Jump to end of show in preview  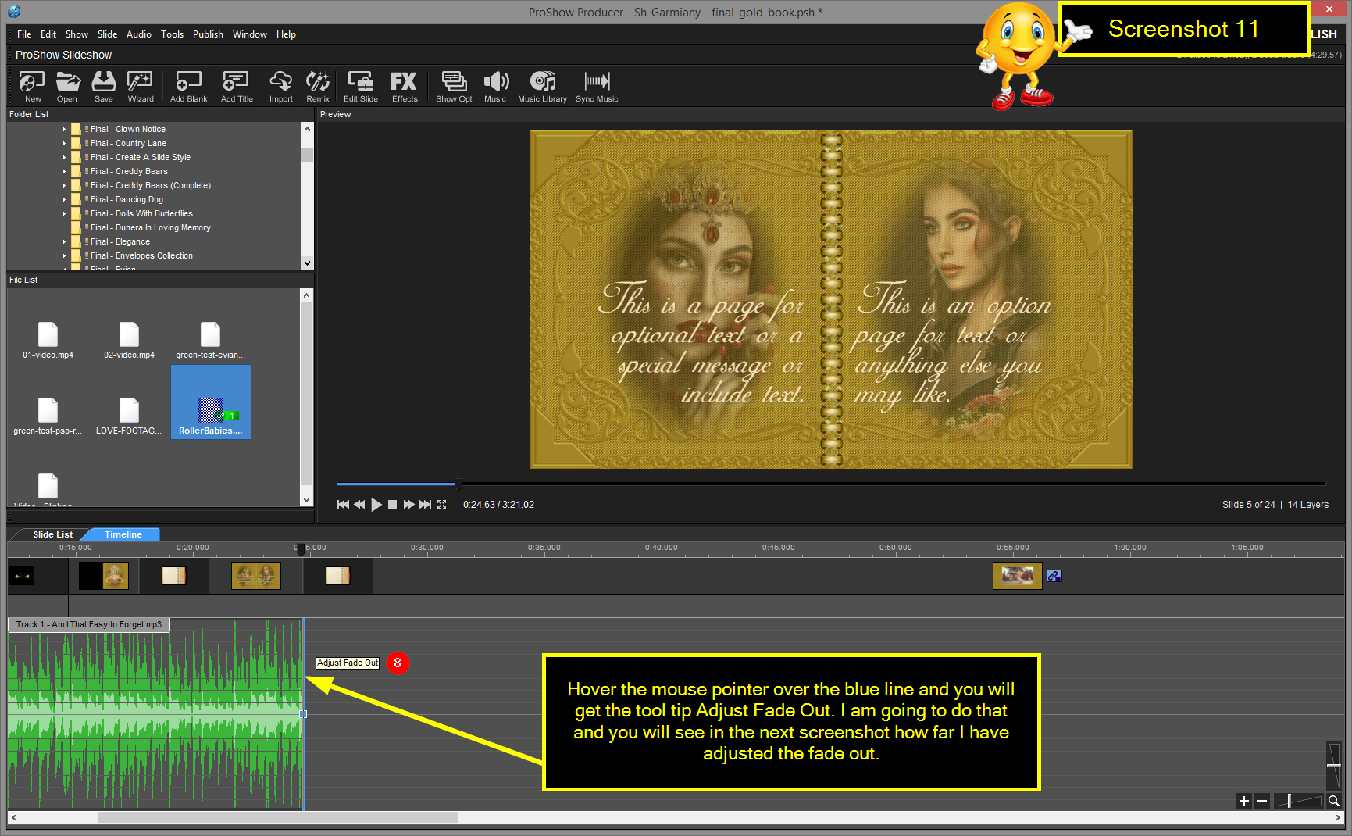tap(425, 505)
